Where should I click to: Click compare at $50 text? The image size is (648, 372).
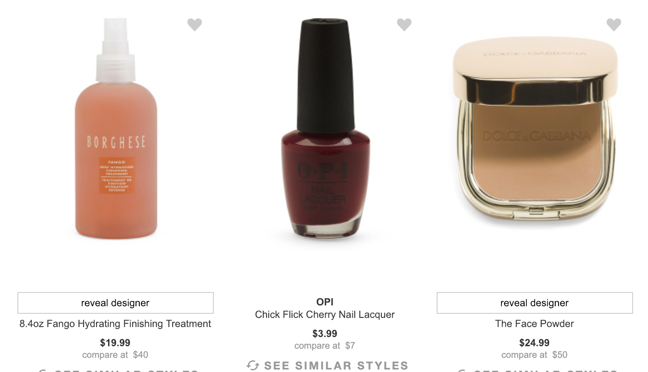tap(534, 355)
